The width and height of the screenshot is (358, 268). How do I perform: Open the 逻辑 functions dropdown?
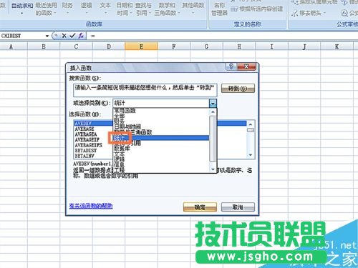tap(86, 9)
